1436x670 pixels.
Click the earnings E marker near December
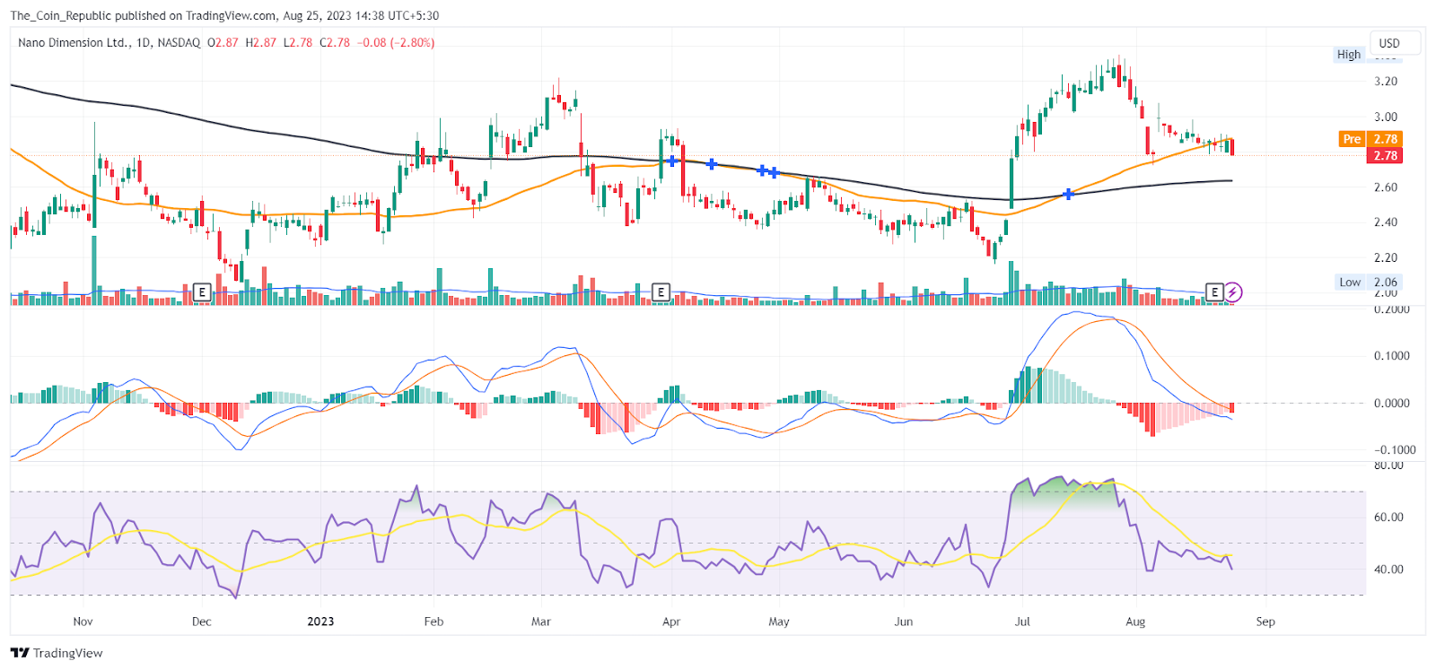202,292
